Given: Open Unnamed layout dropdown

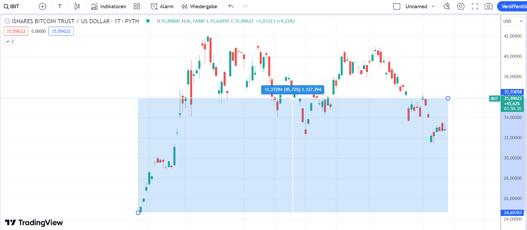Looking at the screenshot, I should [x=420, y=6].
